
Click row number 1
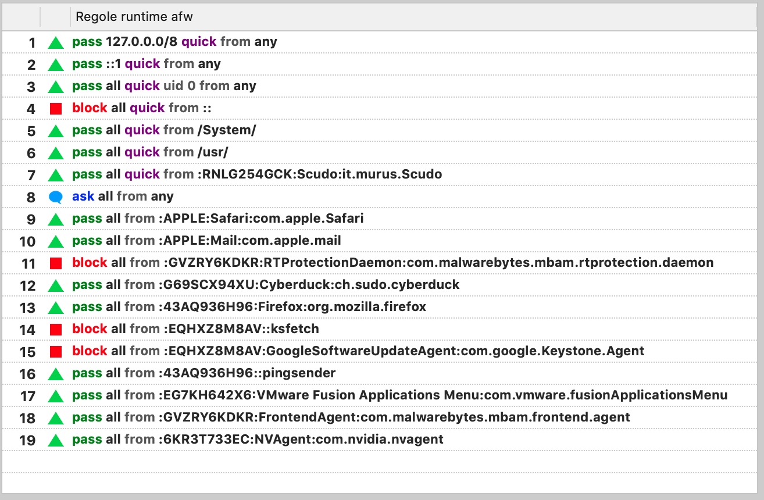click(32, 43)
